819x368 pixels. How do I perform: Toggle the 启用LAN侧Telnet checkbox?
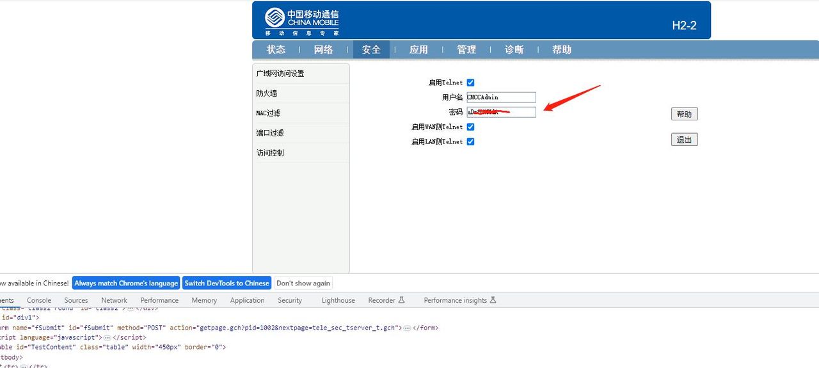[470, 141]
